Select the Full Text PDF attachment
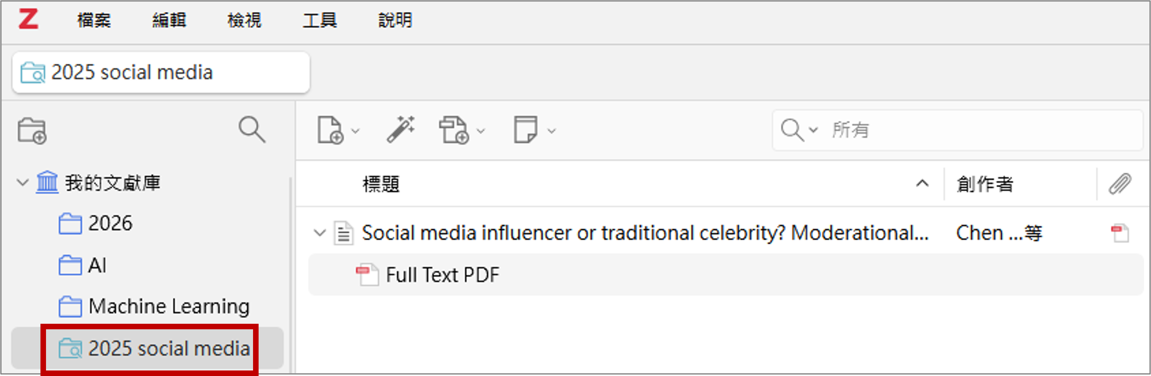1151x376 pixels. coord(442,275)
